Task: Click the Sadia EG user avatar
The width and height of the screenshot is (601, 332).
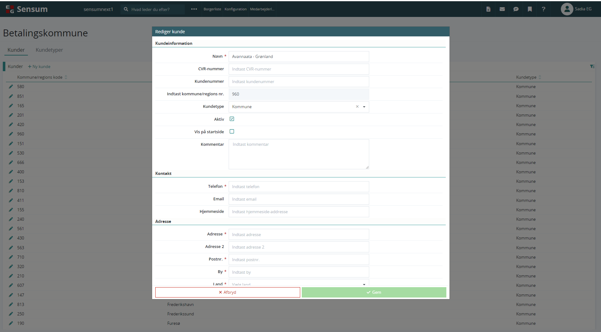Action: 566,9
